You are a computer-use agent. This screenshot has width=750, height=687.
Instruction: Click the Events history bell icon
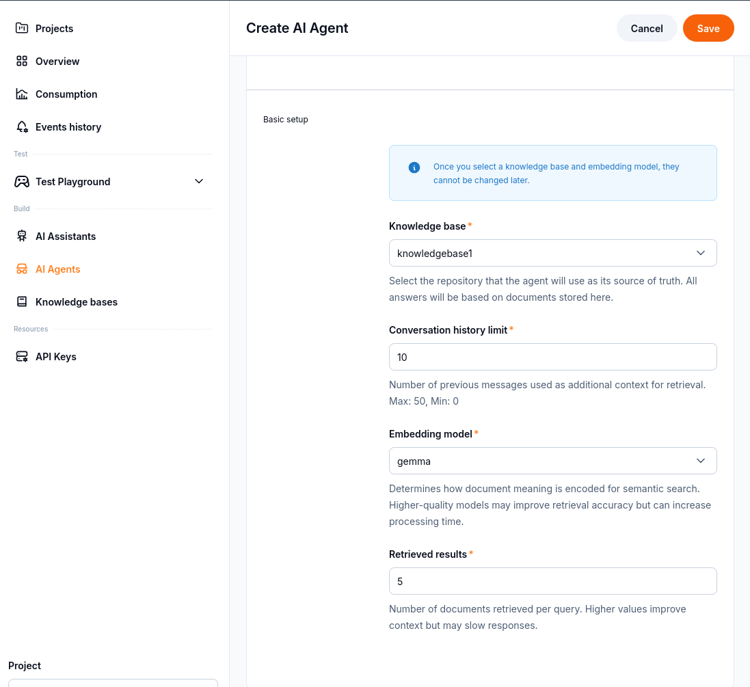click(22, 126)
